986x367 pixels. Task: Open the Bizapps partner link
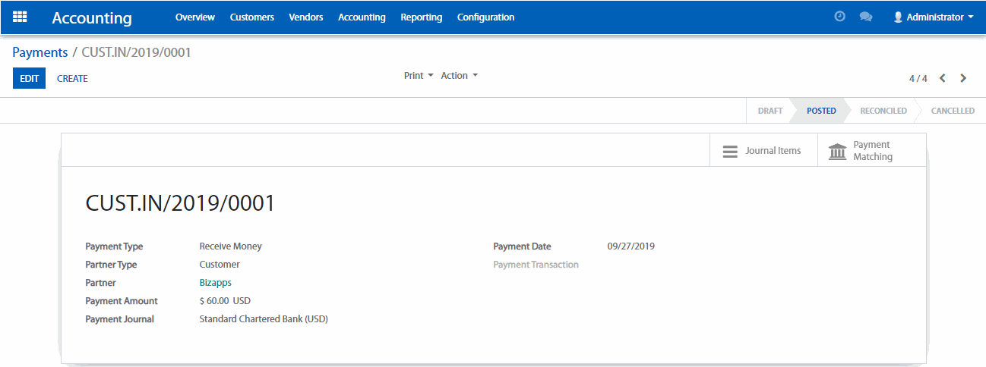(215, 283)
